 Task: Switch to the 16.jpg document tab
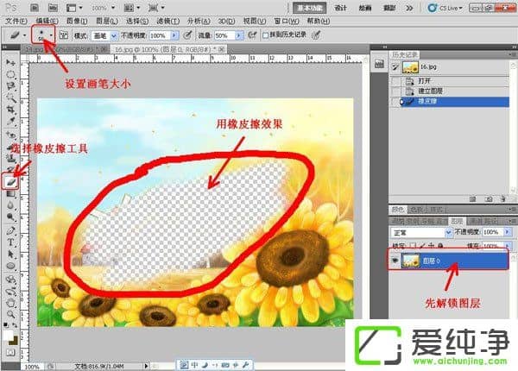pyautogui.click(x=168, y=49)
